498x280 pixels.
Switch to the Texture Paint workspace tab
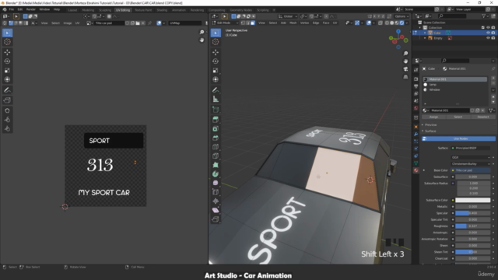coord(143,10)
